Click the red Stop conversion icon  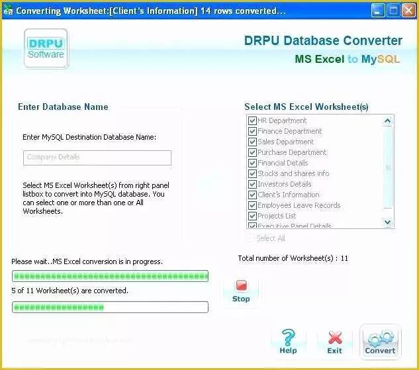click(242, 285)
